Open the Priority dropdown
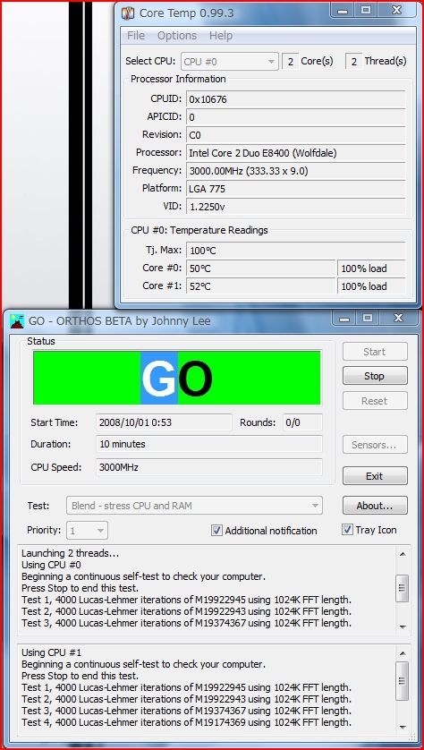Viewport: 424px width, 750px height. (x=87, y=531)
